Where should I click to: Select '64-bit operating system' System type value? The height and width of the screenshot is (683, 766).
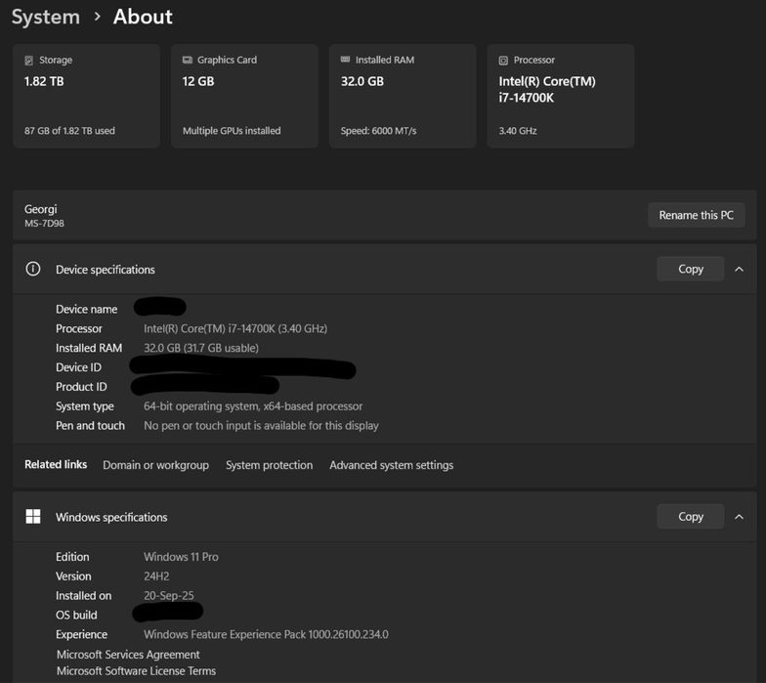[253, 406]
